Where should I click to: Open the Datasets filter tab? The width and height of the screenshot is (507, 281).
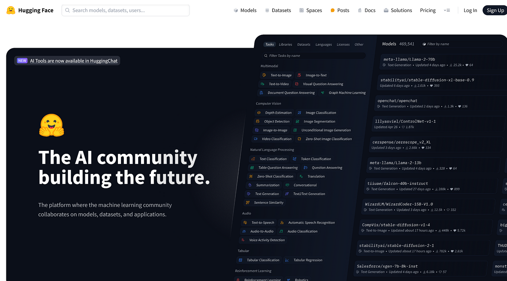pos(304,45)
